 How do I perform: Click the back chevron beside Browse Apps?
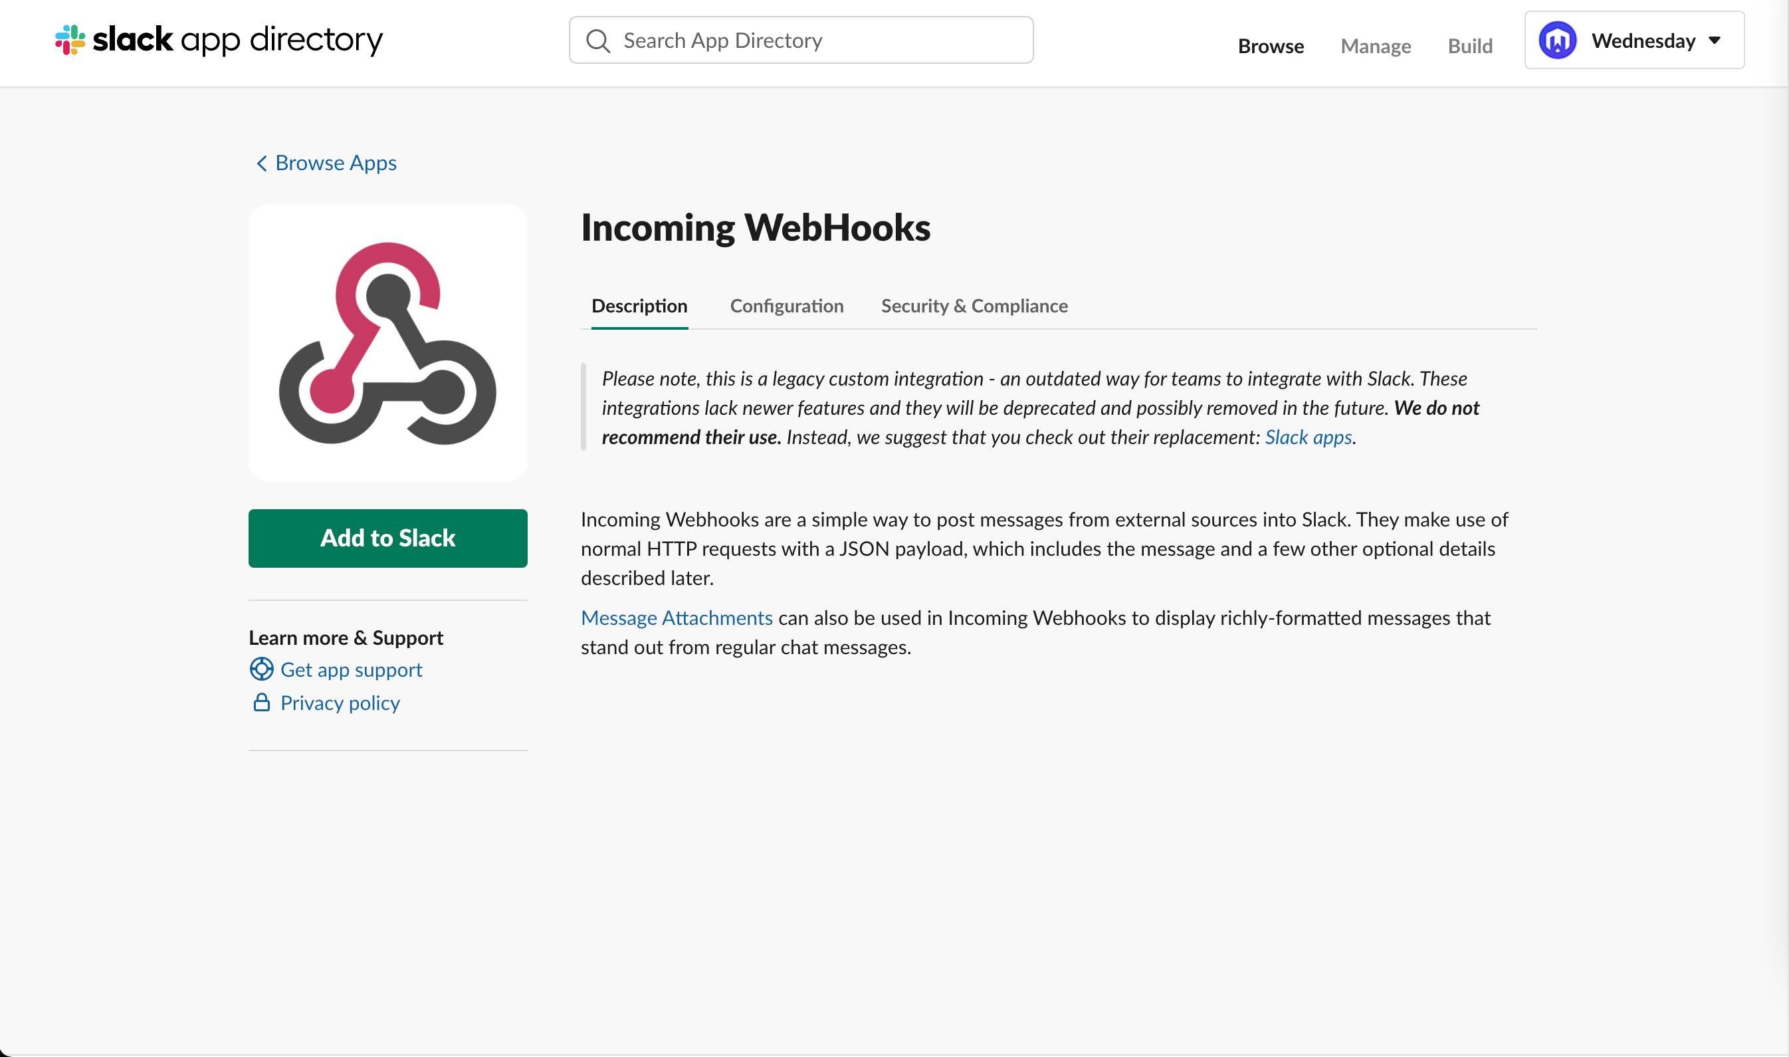[261, 163]
